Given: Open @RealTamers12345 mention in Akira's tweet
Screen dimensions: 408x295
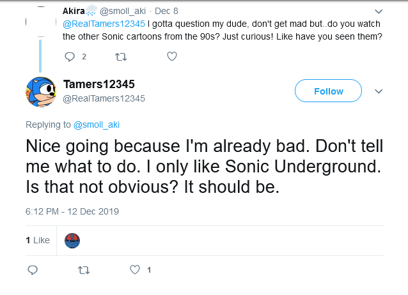Looking at the screenshot, I should point(104,24).
